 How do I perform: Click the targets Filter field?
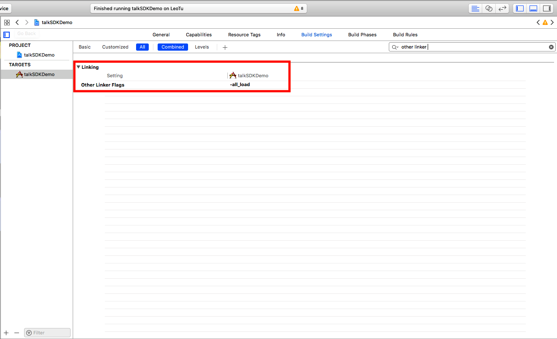click(x=47, y=333)
